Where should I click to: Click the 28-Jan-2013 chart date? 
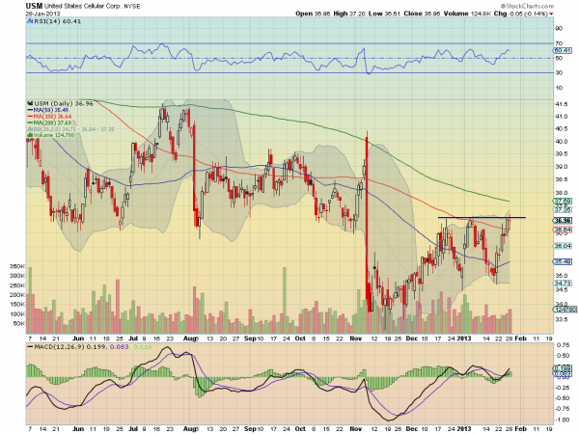coord(42,14)
